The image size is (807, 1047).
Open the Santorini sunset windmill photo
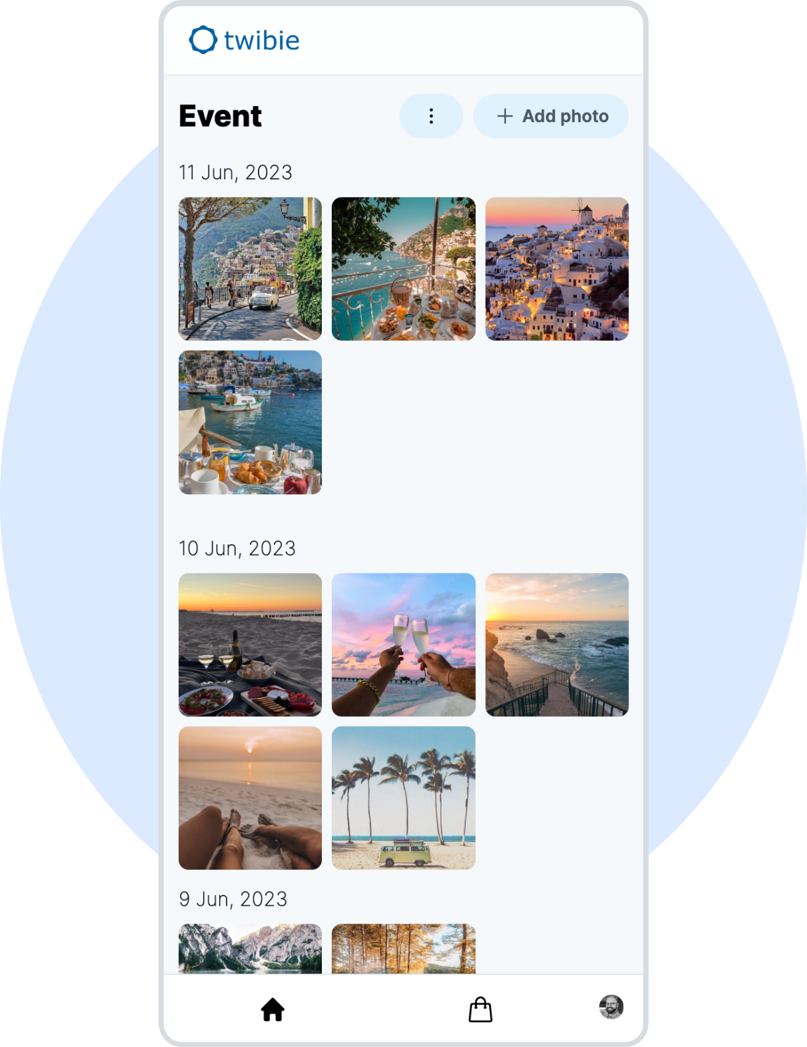557,269
